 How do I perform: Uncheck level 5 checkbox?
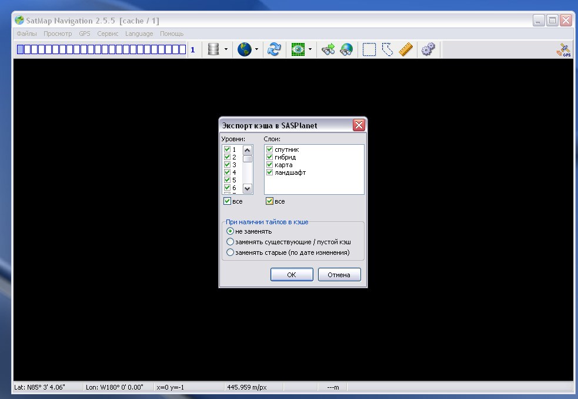point(227,180)
